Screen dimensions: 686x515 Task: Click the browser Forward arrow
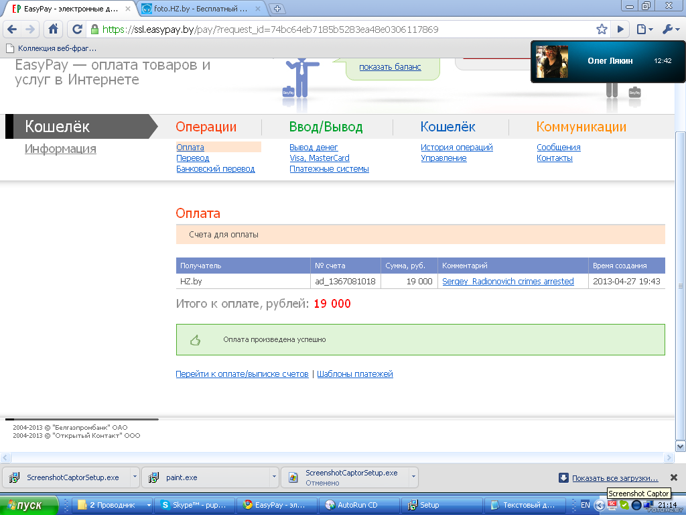pos(29,30)
